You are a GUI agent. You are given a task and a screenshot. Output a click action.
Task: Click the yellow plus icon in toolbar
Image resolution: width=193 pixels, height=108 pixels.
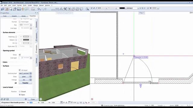coord(23,9)
